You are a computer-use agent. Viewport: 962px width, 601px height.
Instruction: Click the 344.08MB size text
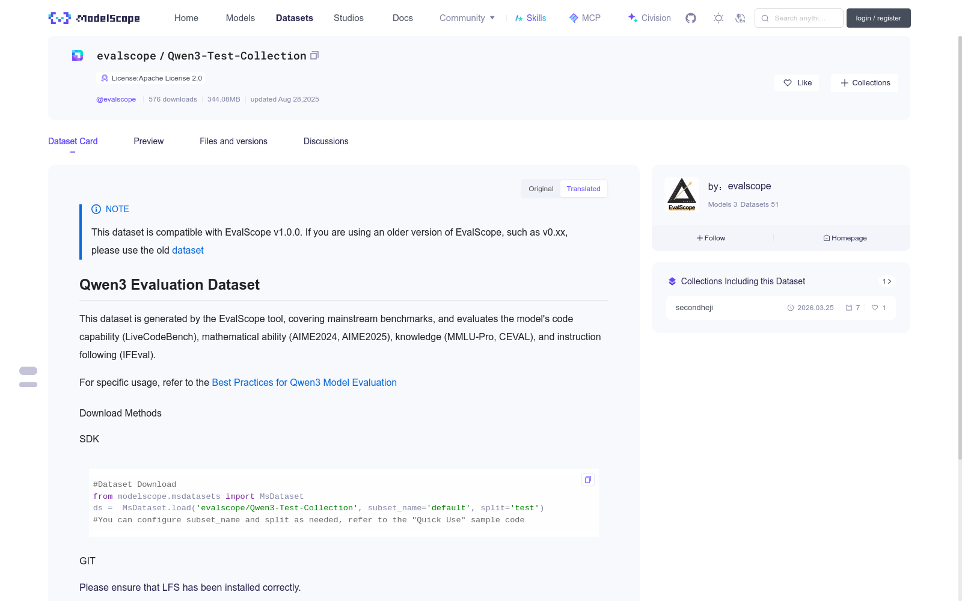[x=224, y=99]
